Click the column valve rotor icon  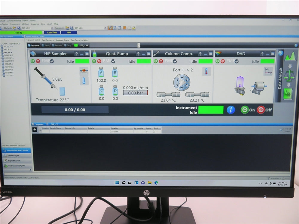click(181, 82)
